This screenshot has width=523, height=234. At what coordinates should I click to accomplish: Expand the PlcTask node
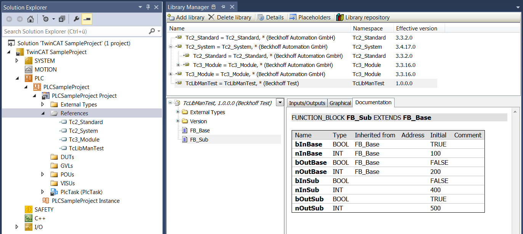tap(43, 192)
